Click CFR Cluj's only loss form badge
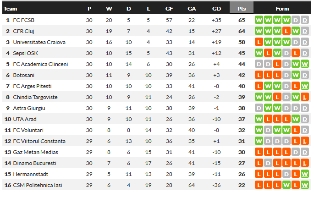Screen dimensions: 314x198 tap(286, 31)
